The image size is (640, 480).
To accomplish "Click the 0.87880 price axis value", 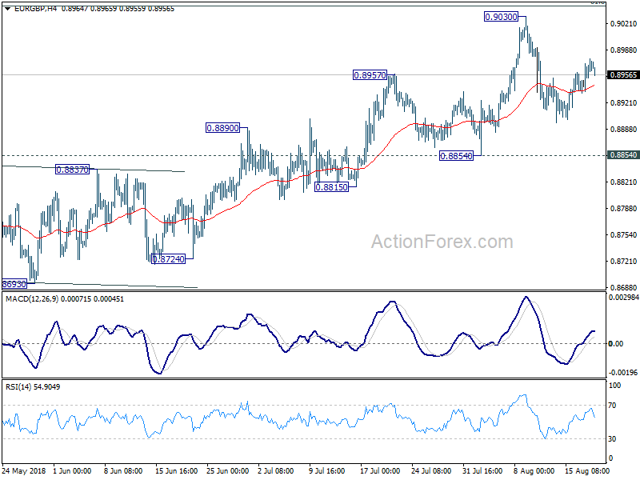I will [x=624, y=209].
